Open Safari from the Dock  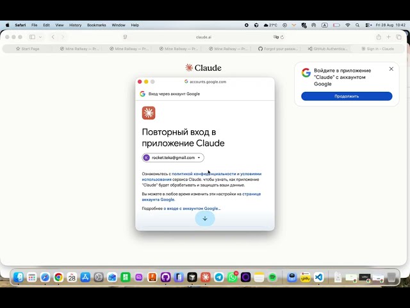point(45,277)
